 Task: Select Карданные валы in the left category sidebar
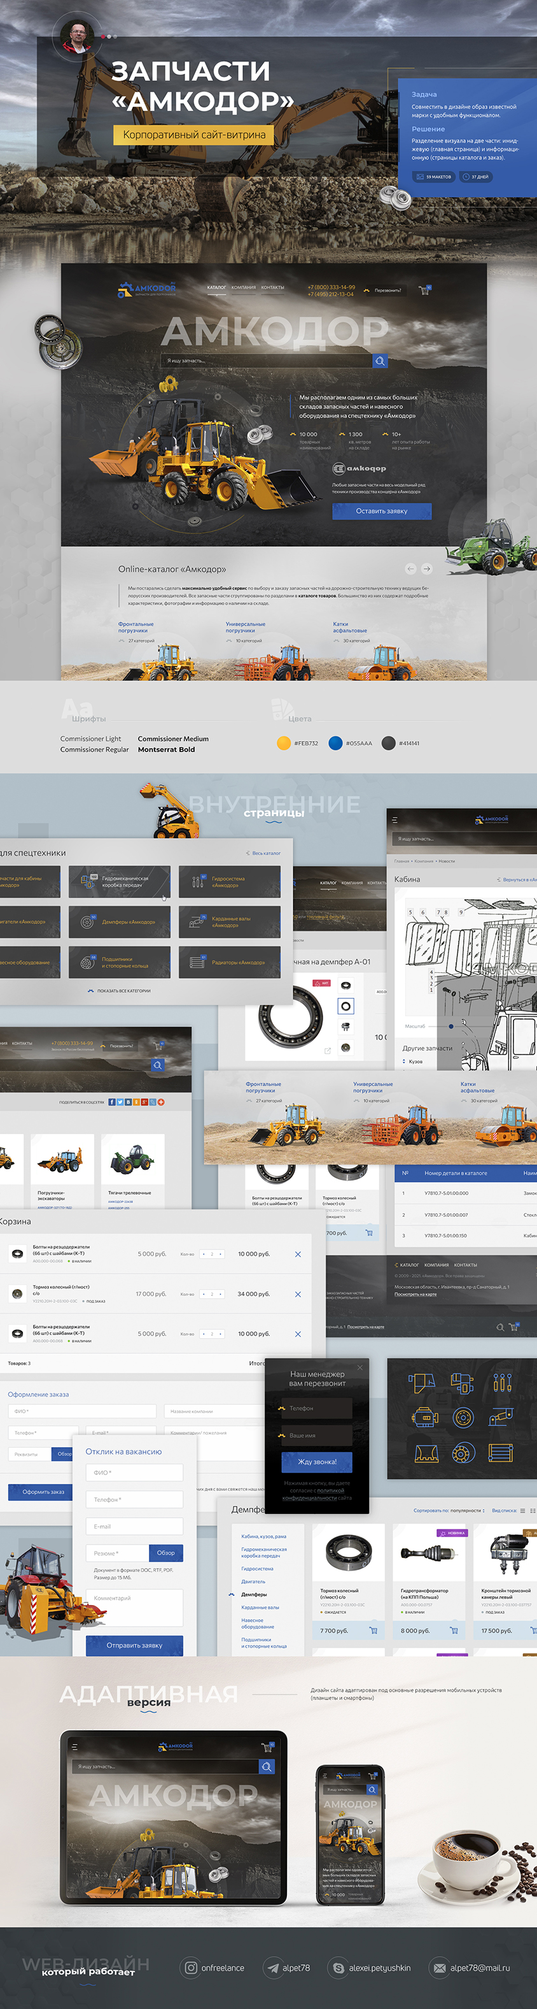[x=260, y=1608]
